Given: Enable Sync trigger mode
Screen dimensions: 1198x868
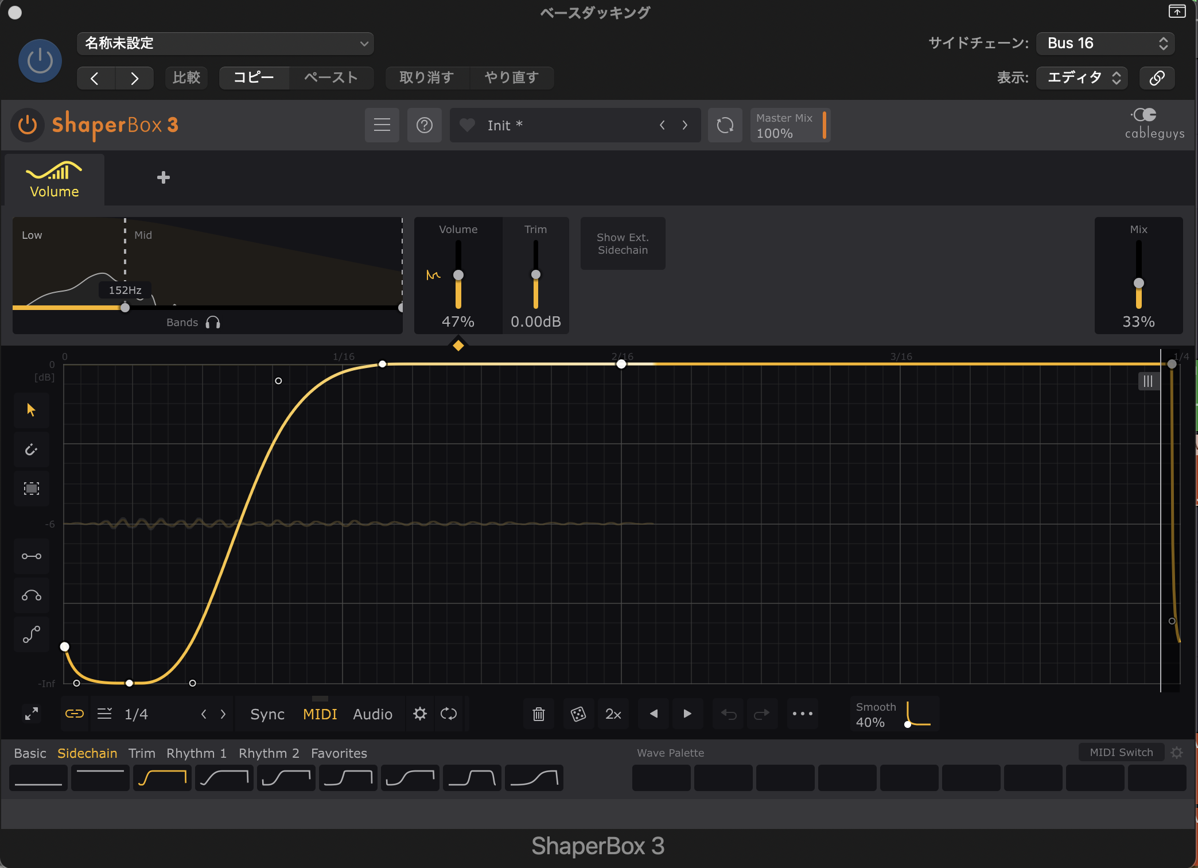Looking at the screenshot, I should pyautogui.click(x=267, y=714).
